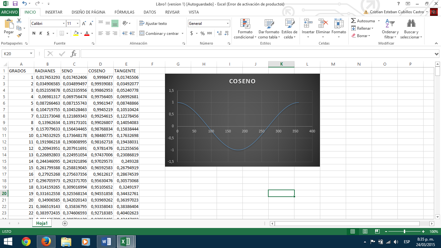Toggle italic formatting (K)
441x248 pixels.
[x=40, y=33]
